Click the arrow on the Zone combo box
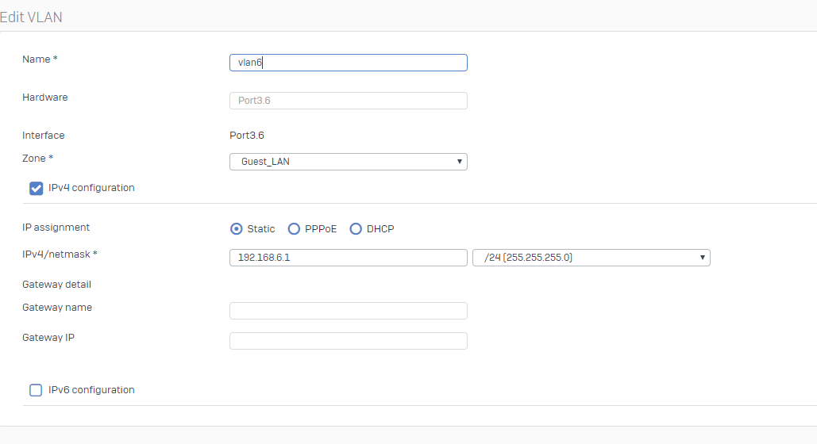Screen dimensions: 817x444 point(459,162)
